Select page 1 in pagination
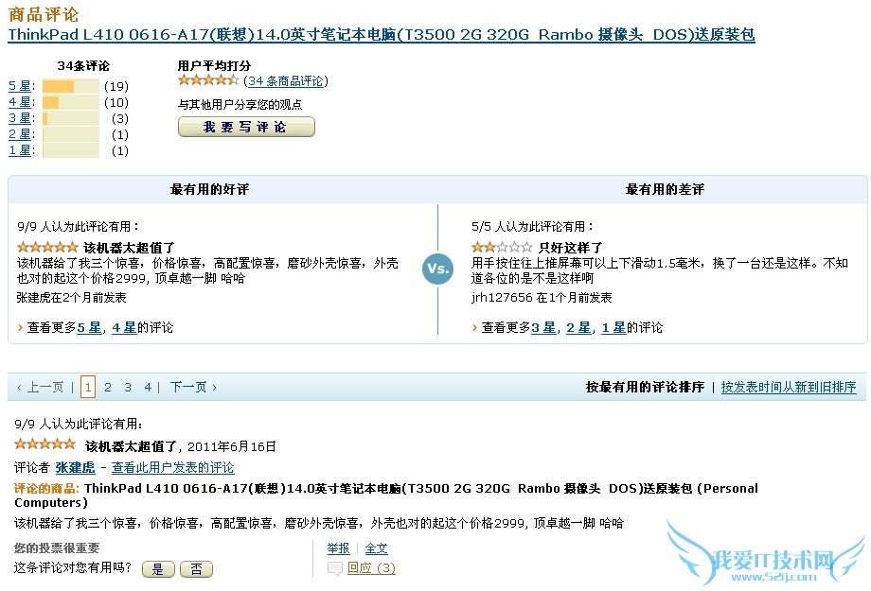 click(x=88, y=387)
